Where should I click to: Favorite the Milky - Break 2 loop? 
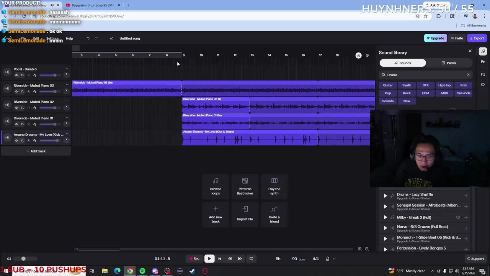point(458,217)
